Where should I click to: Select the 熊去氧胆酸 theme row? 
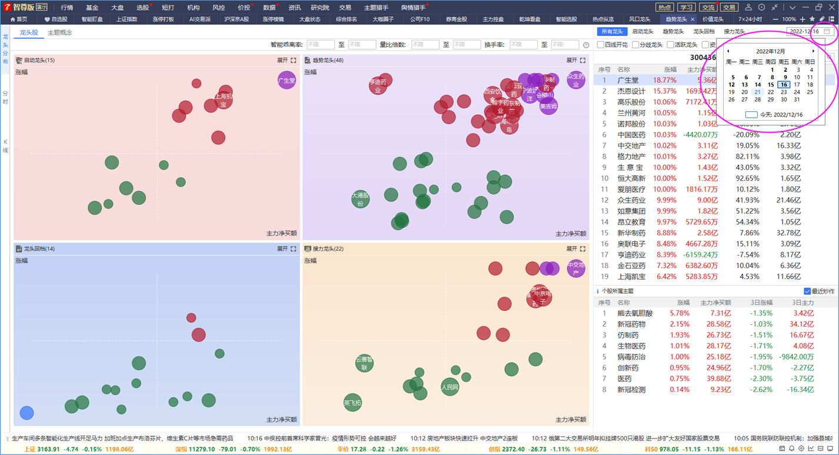click(x=714, y=313)
